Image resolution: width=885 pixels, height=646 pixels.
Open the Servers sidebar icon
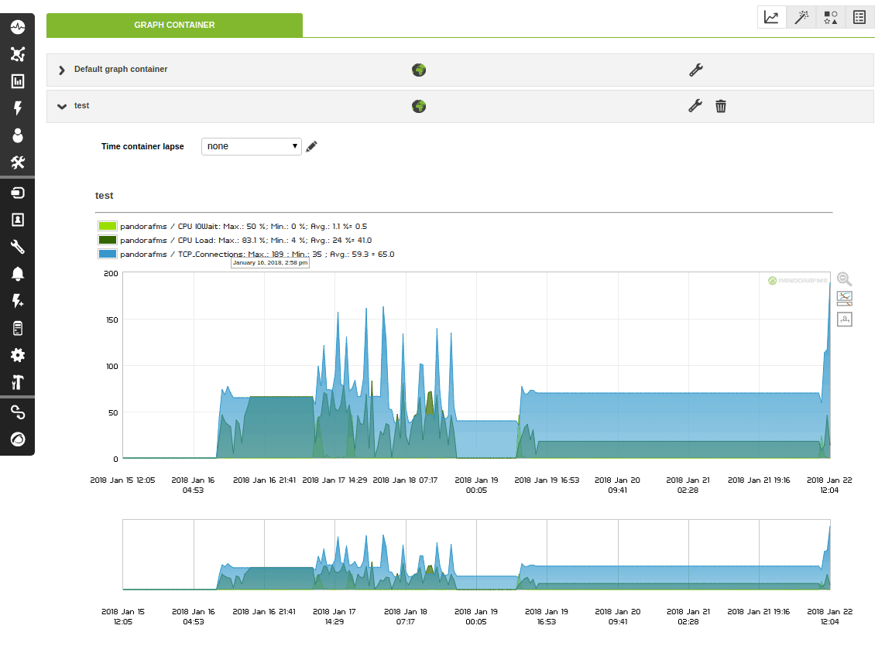[x=18, y=328]
